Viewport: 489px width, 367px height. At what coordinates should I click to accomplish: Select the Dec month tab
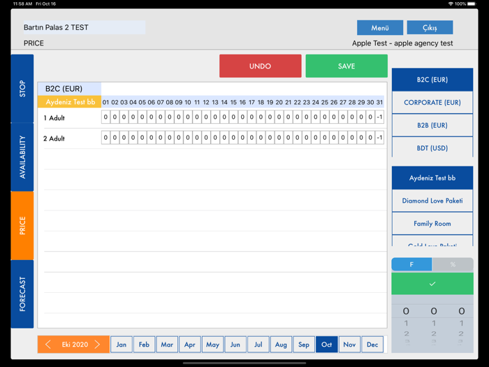coord(372,345)
